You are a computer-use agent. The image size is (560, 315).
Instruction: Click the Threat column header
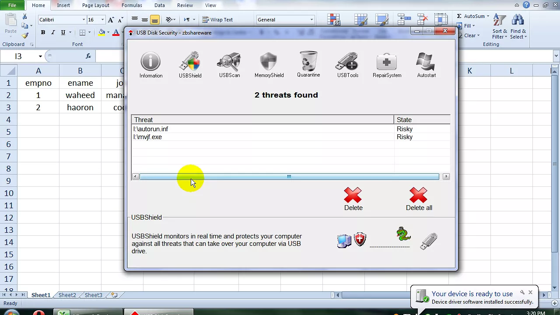click(262, 119)
